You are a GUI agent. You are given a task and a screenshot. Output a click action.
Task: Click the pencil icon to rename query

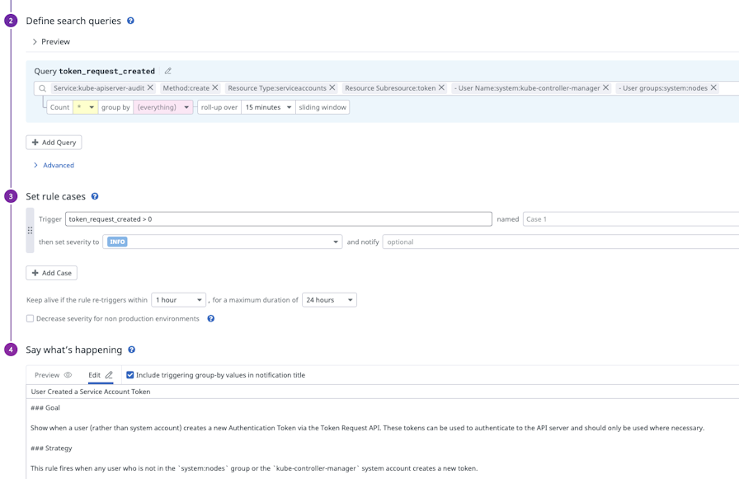pyautogui.click(x=168, y=71)
